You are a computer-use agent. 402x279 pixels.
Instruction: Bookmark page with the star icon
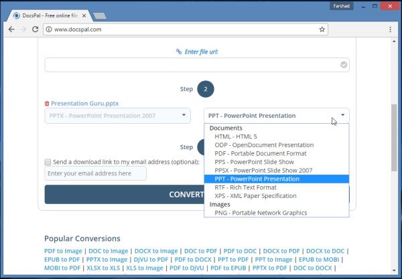tap(322, 29)
